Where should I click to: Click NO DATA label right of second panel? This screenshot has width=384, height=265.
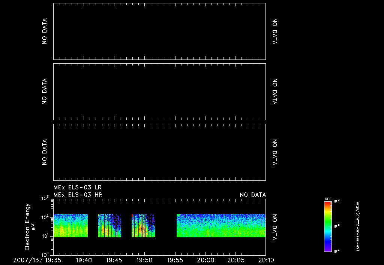click(x=275, y=92)
